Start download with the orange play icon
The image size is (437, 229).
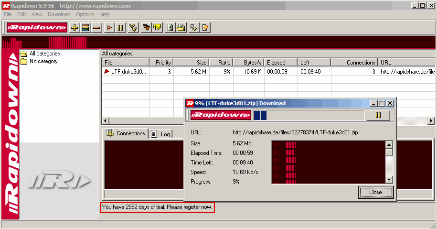coord(109,28)
